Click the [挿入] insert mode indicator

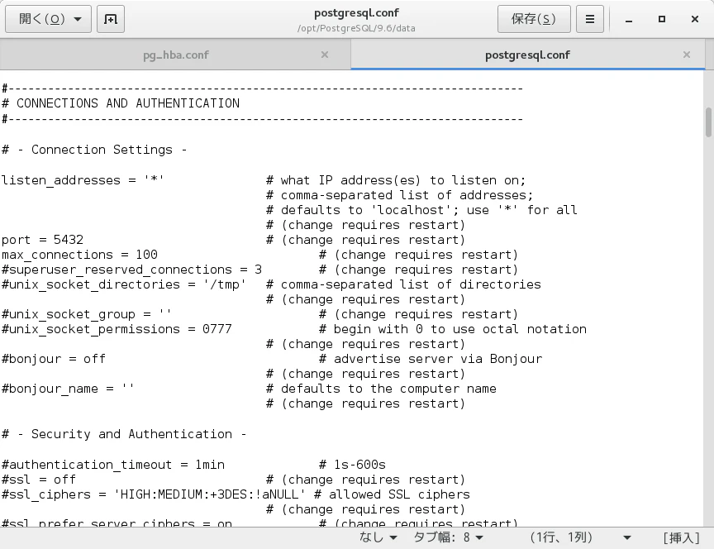pyautogui.click(x=681, y=537)
